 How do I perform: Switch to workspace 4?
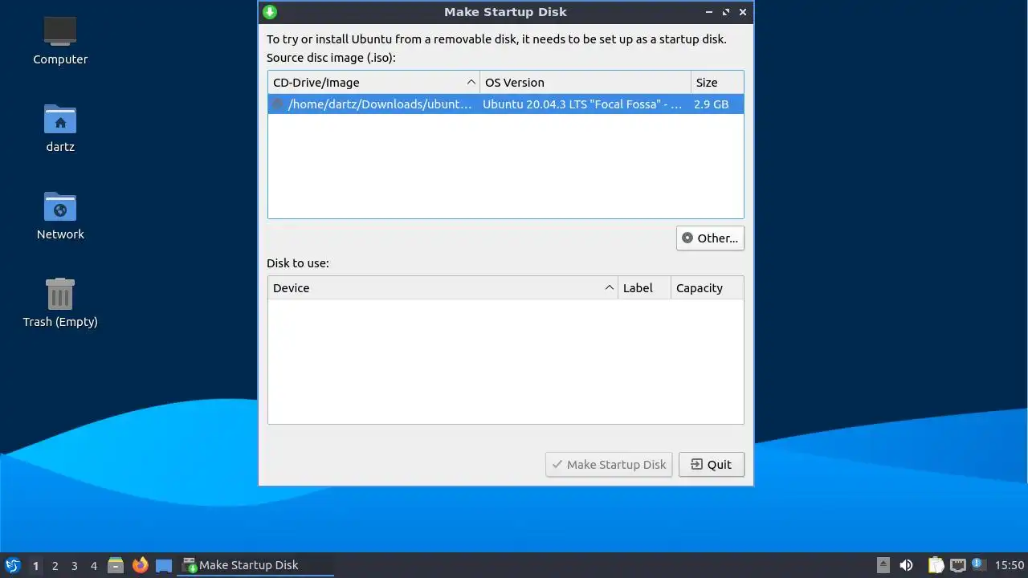(x=93, y=565)
